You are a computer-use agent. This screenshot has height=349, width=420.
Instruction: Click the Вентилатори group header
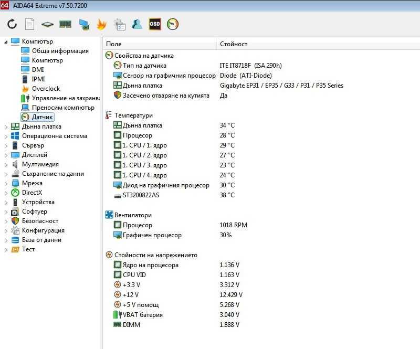[x=128, y=215]
